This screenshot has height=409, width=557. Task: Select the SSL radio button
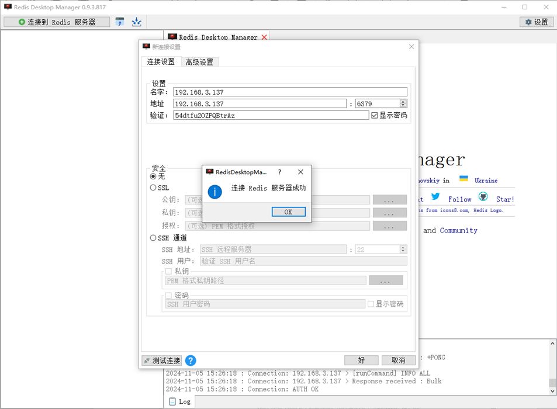tap(153, 188)
